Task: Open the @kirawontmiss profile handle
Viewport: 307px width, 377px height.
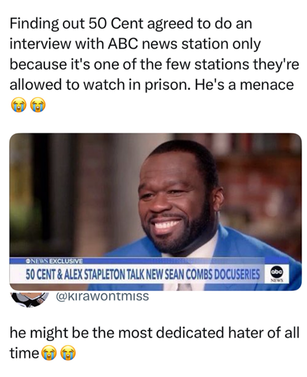Action: click(x=103, y=296)
